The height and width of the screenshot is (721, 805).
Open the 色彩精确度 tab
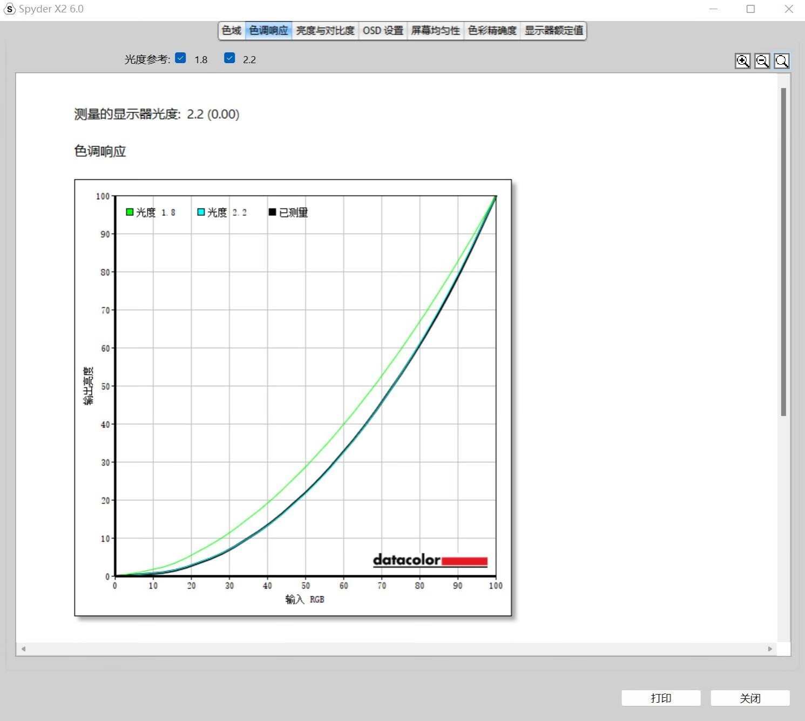pyautogui.click(x=492, y=31)
